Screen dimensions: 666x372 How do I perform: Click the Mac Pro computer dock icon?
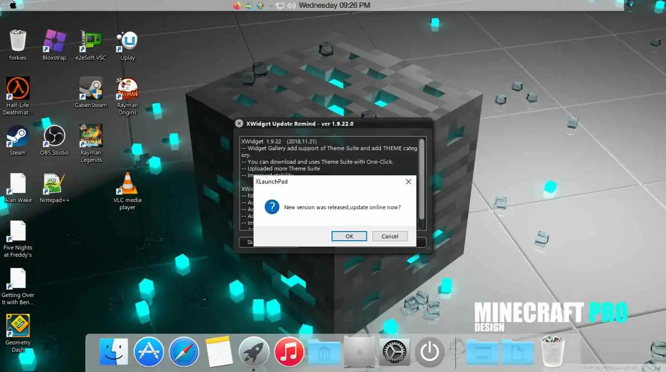tap(359, 352)
